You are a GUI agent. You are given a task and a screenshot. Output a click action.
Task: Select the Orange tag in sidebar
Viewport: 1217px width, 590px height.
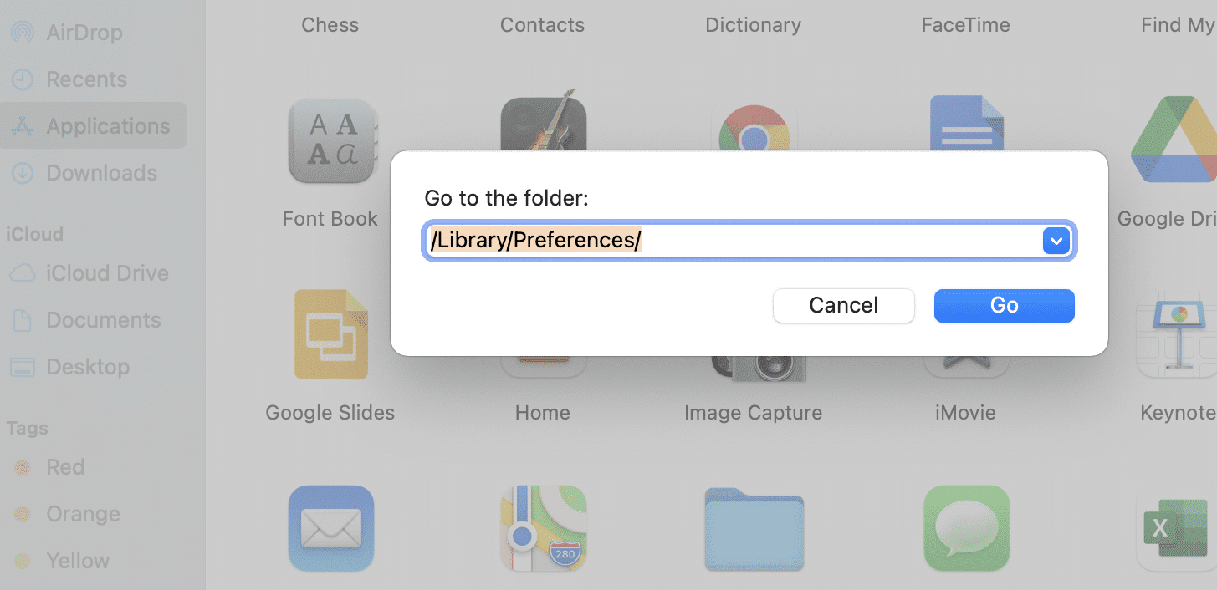pyautogui.click(x=82, y=514)
